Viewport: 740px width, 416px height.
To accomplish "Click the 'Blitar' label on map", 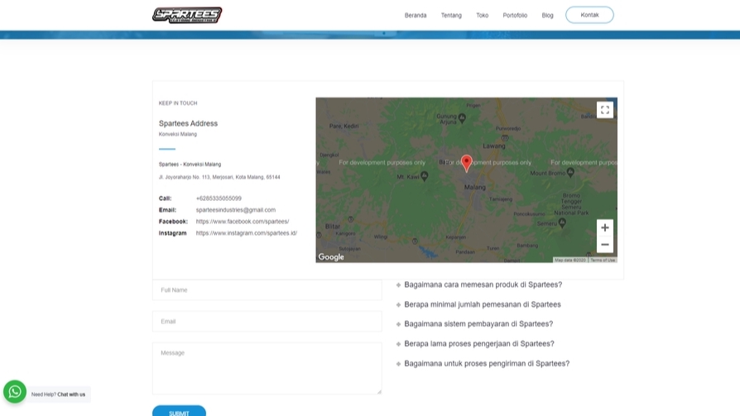I will pos(332,226).
